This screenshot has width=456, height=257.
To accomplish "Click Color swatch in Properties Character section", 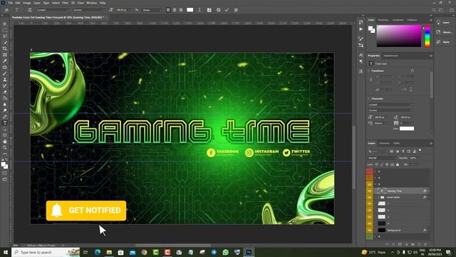I will (x=407, y=128).
